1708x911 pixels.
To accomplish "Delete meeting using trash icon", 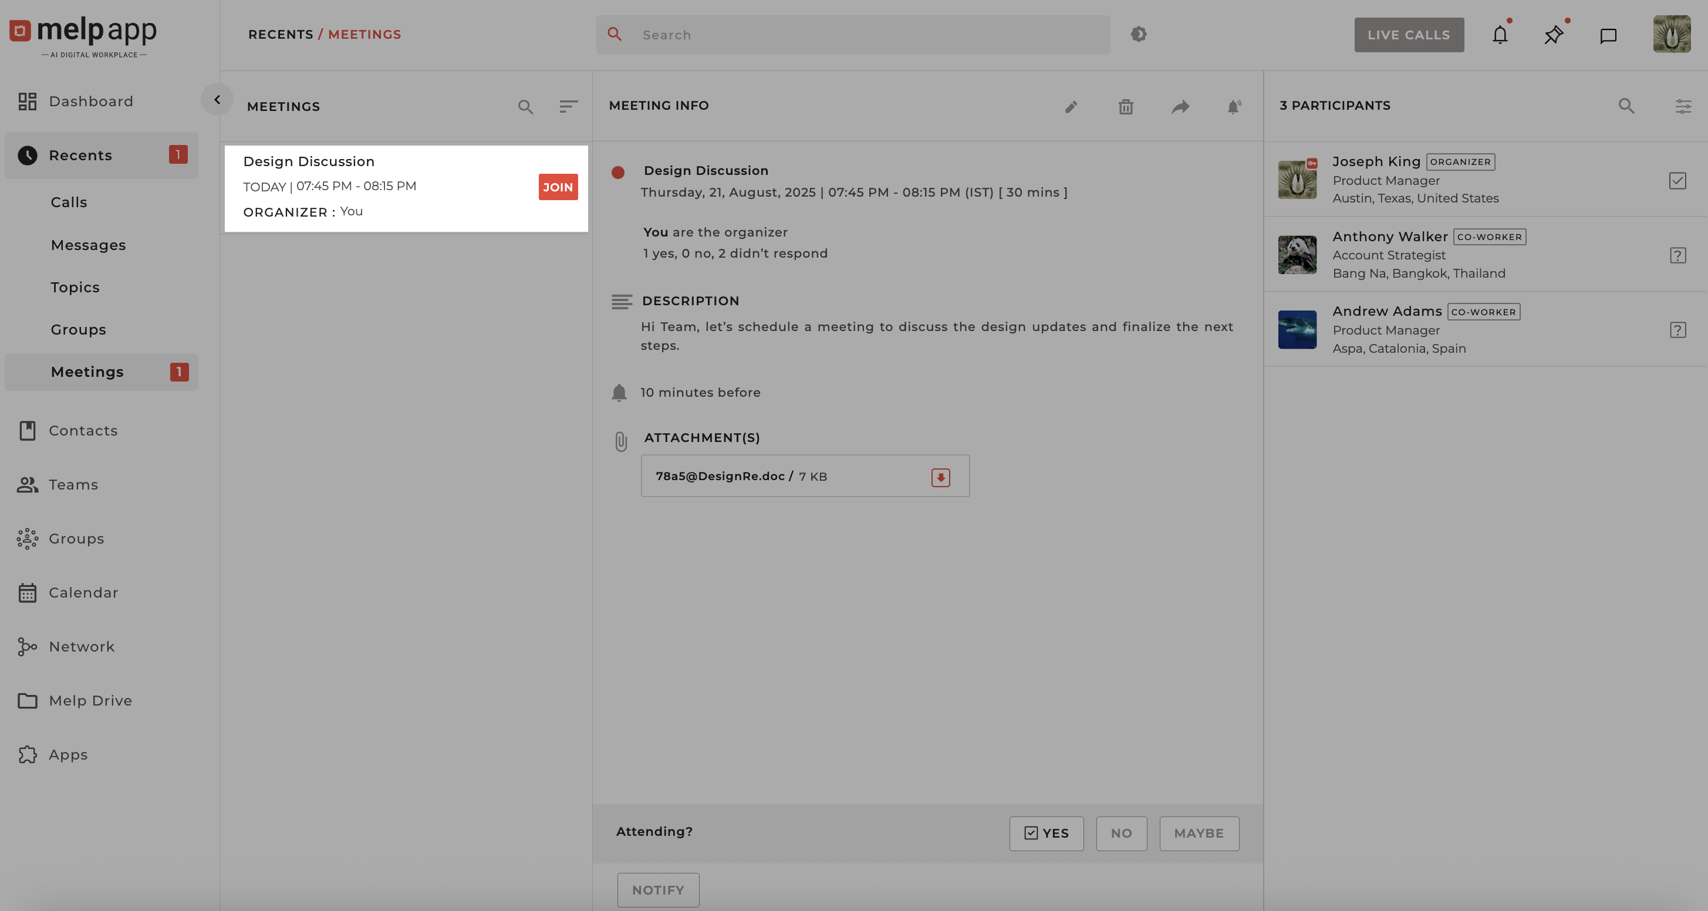I will pyautogui.click(x=1125, y=107).
